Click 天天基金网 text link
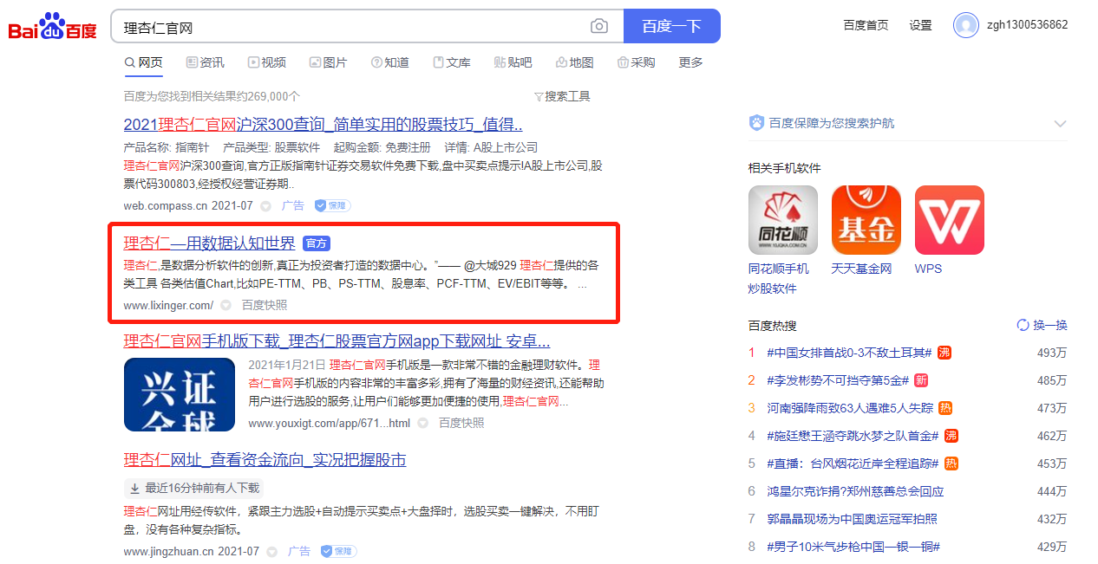 pyautogui.click(x=861, y=269)
